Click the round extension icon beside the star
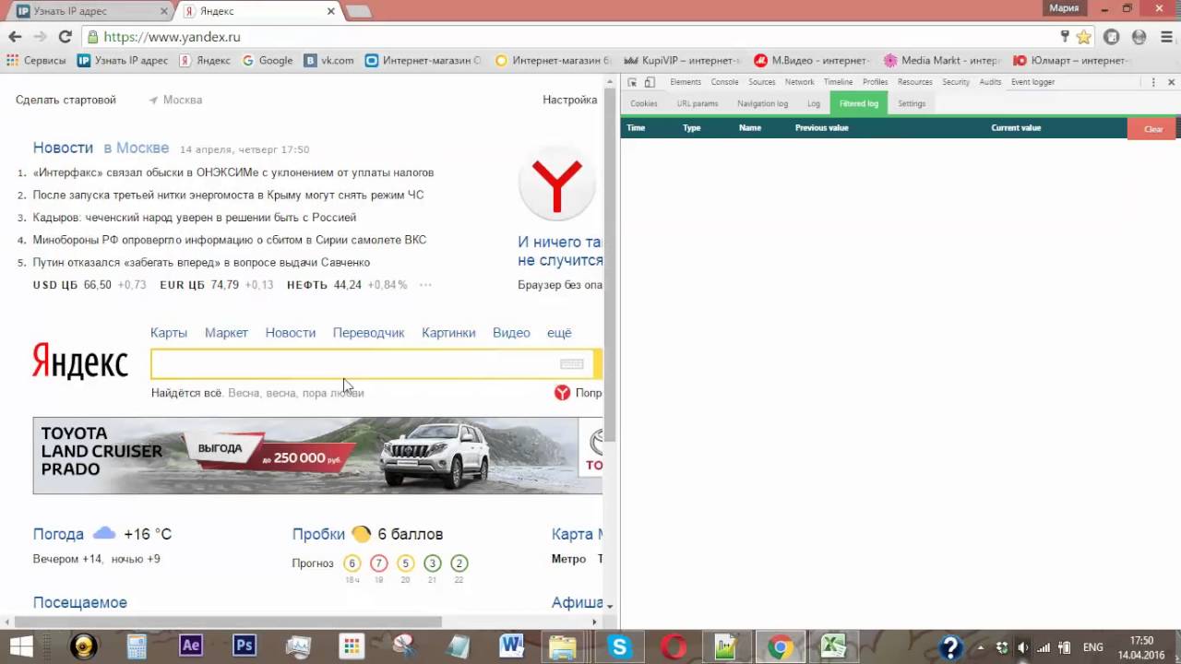 1112,37
